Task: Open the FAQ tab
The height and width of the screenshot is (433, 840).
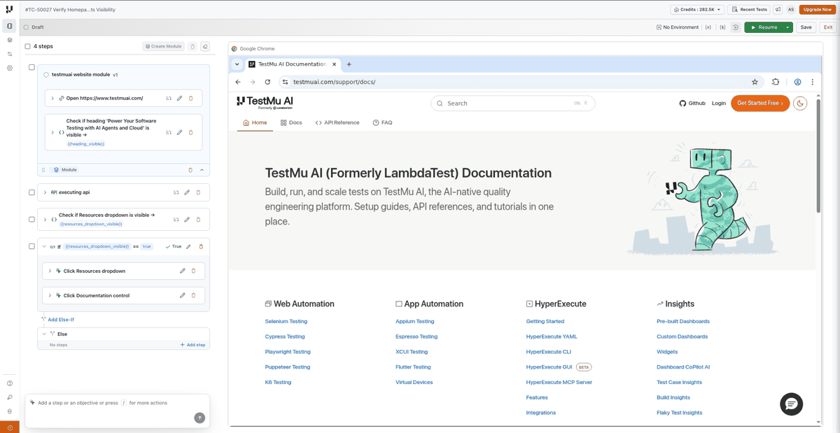Action: pos(382,122)
